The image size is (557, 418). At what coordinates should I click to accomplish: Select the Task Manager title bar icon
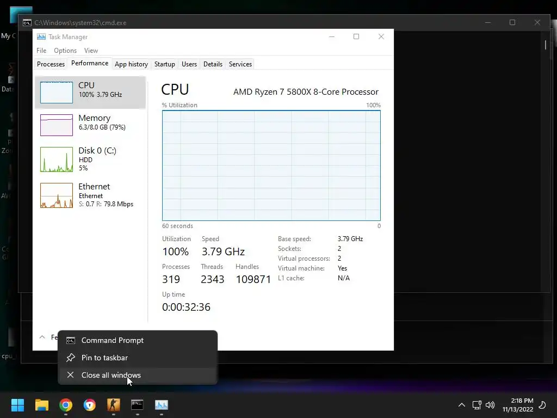[41, 36]
